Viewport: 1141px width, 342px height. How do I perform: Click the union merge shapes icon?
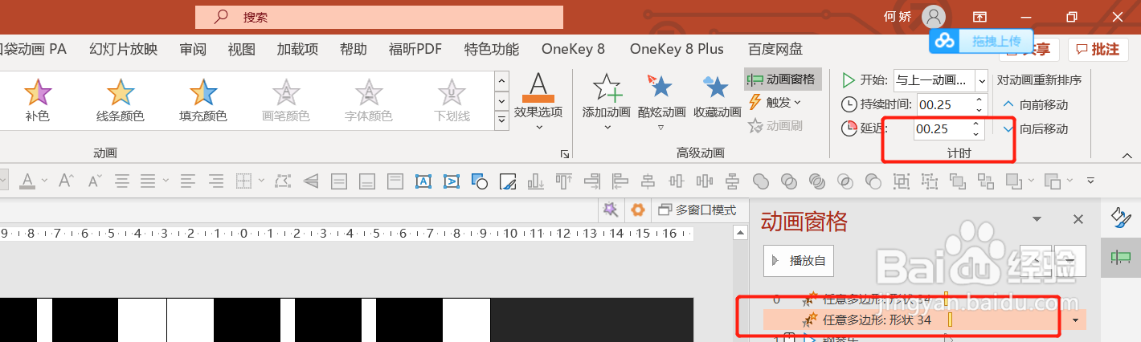760,181
